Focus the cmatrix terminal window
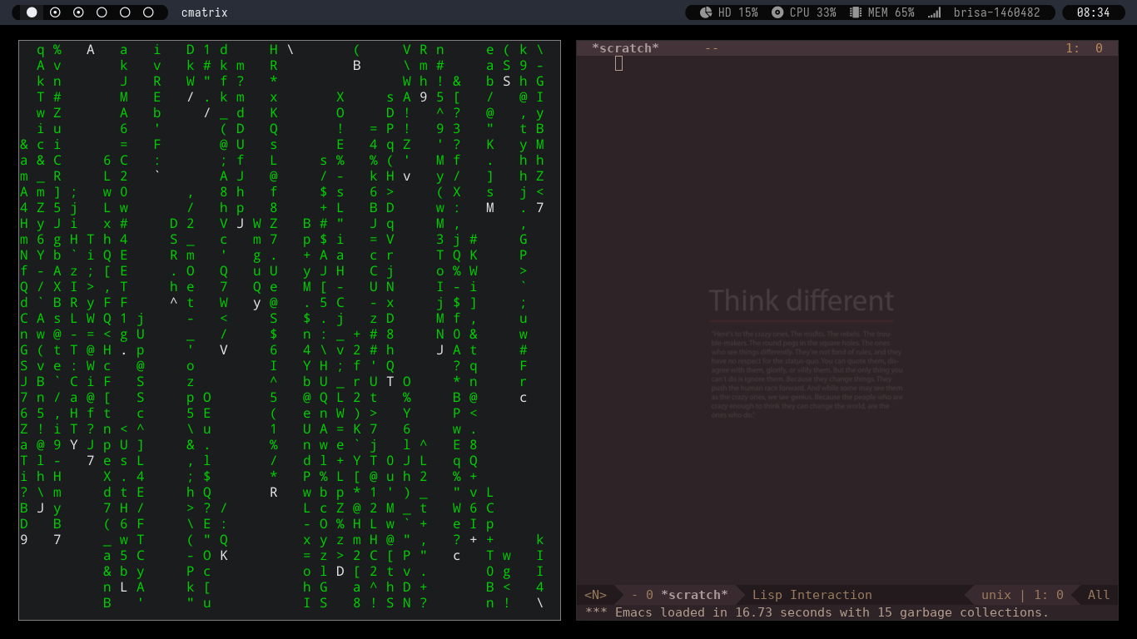This screenshot has height=639, width=1137. coord(290,330)
